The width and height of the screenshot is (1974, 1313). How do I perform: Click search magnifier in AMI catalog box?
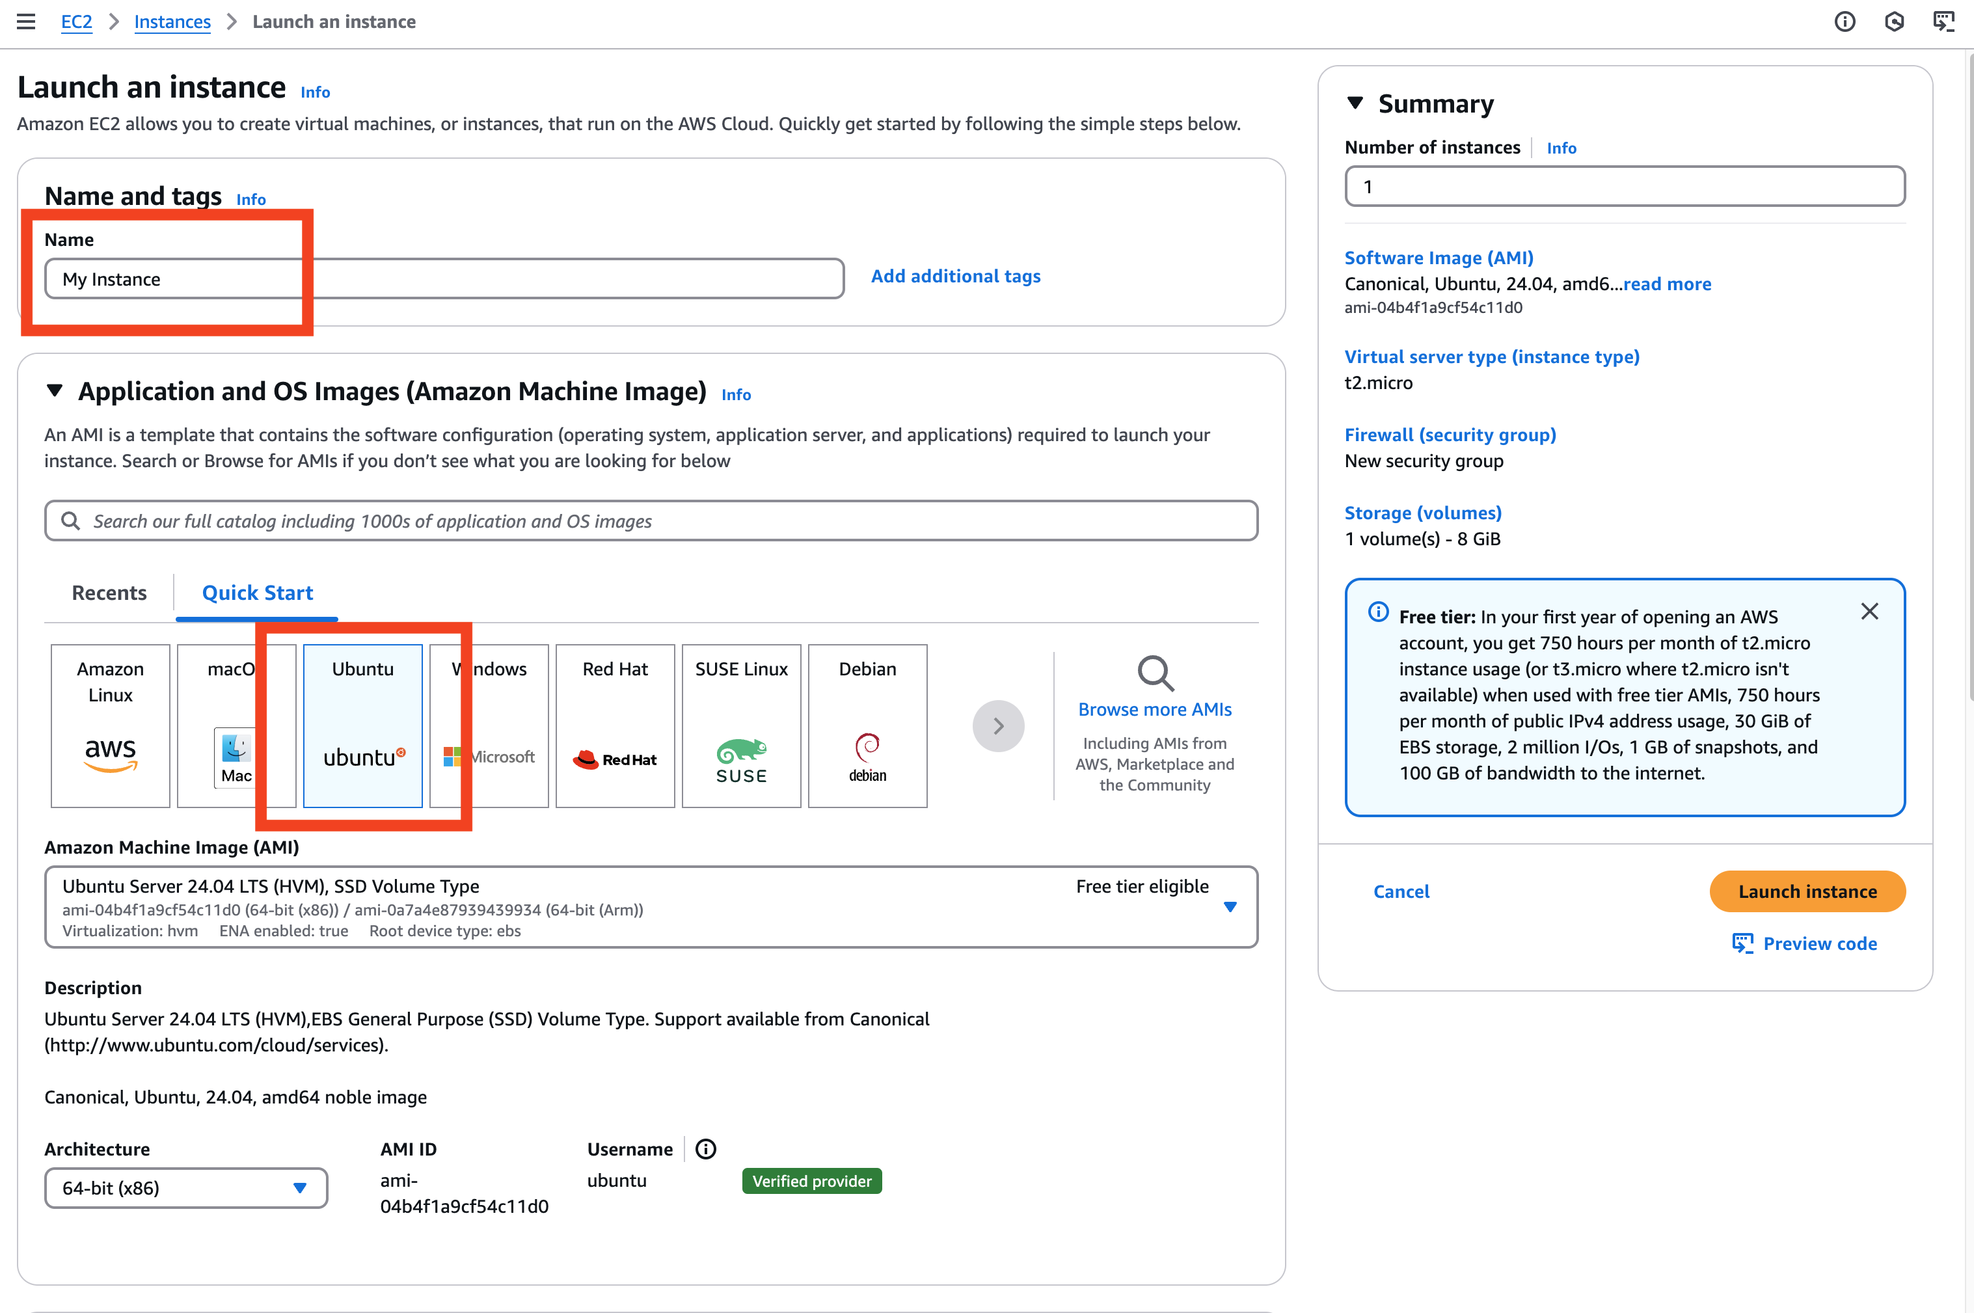(70, 521)
